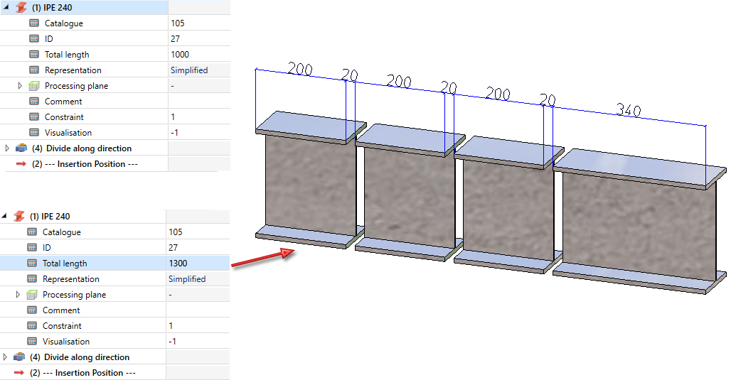Screen dimensions: 731x380
Task: Select the first beam segment in 3D view
Action: 310,180
